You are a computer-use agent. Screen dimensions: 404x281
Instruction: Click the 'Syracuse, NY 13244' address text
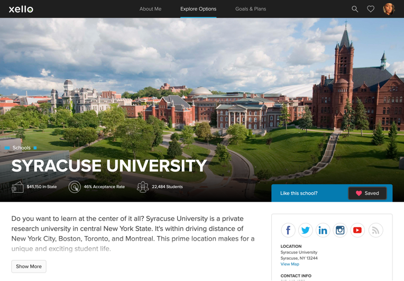tap(299, 258)
